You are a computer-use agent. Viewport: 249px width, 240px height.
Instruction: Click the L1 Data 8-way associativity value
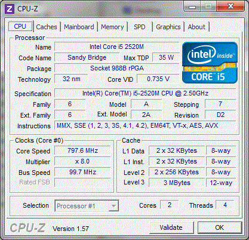[221, 150]
